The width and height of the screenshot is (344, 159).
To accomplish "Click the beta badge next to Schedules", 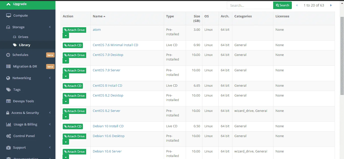I will tap(50, 55).
